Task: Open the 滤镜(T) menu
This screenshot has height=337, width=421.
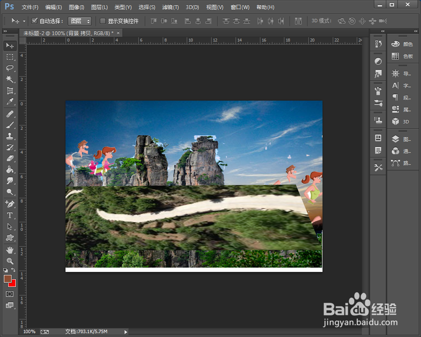Action: click(170, 7)
